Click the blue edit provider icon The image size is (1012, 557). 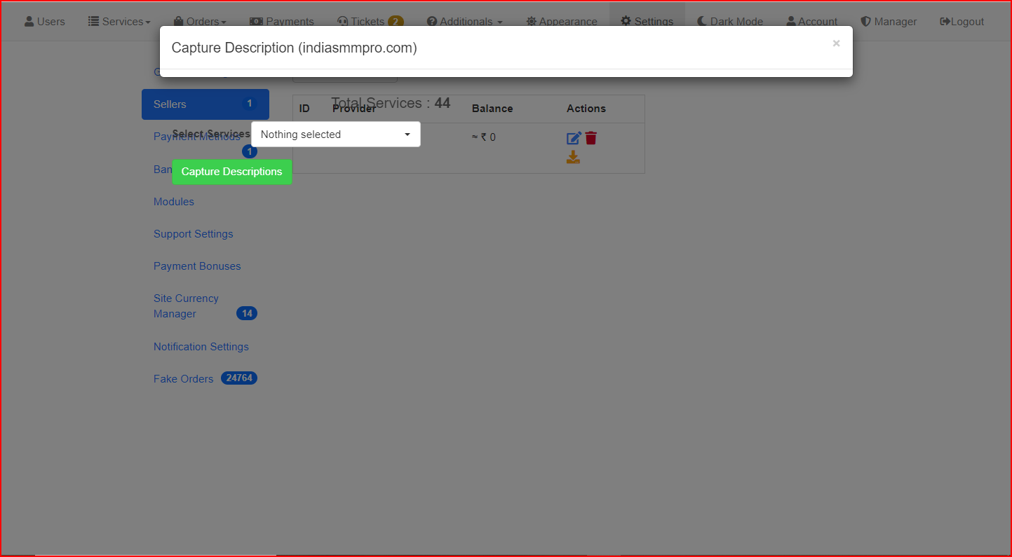[574, 138]
